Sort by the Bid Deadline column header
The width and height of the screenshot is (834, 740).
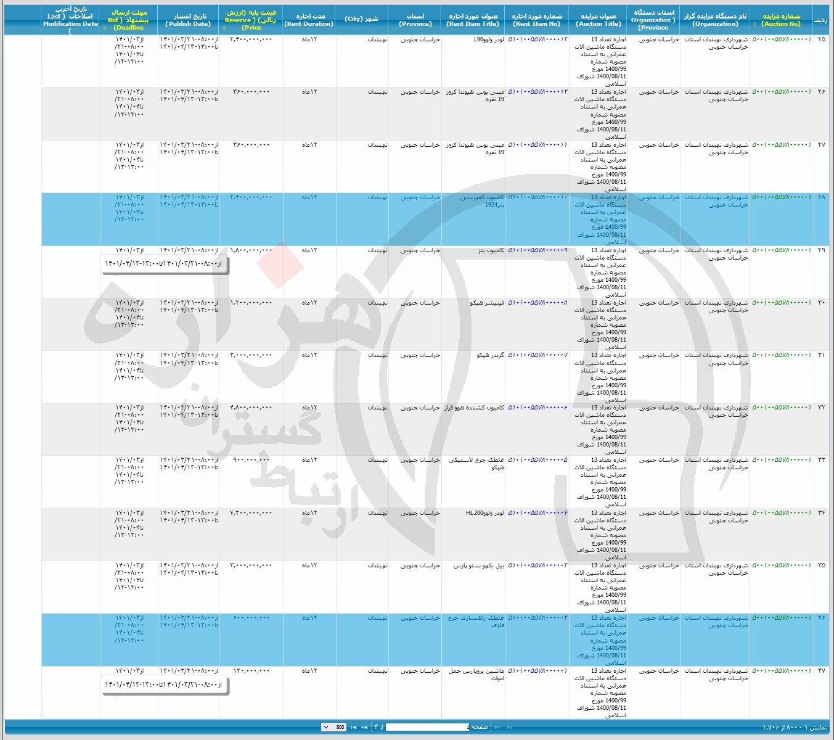click(129, 20)
